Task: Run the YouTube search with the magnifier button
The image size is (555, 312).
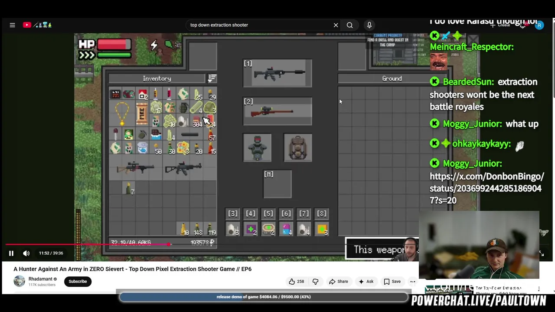Action: point(349,25)
